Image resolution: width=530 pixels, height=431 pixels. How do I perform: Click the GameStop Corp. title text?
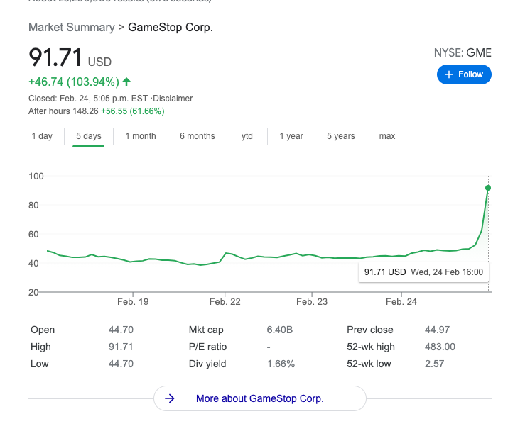(x=171, y=28)
